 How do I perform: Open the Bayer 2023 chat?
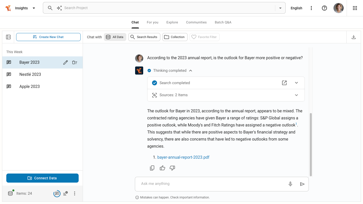tap(42, 62)
